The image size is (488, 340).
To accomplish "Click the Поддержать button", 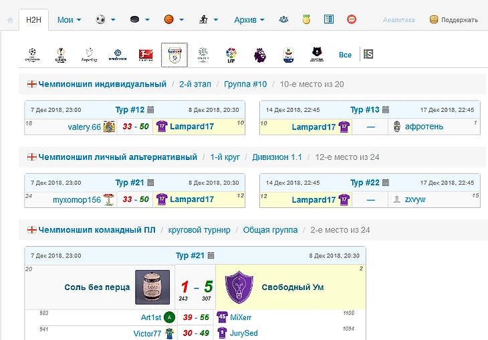I will 454,20.
